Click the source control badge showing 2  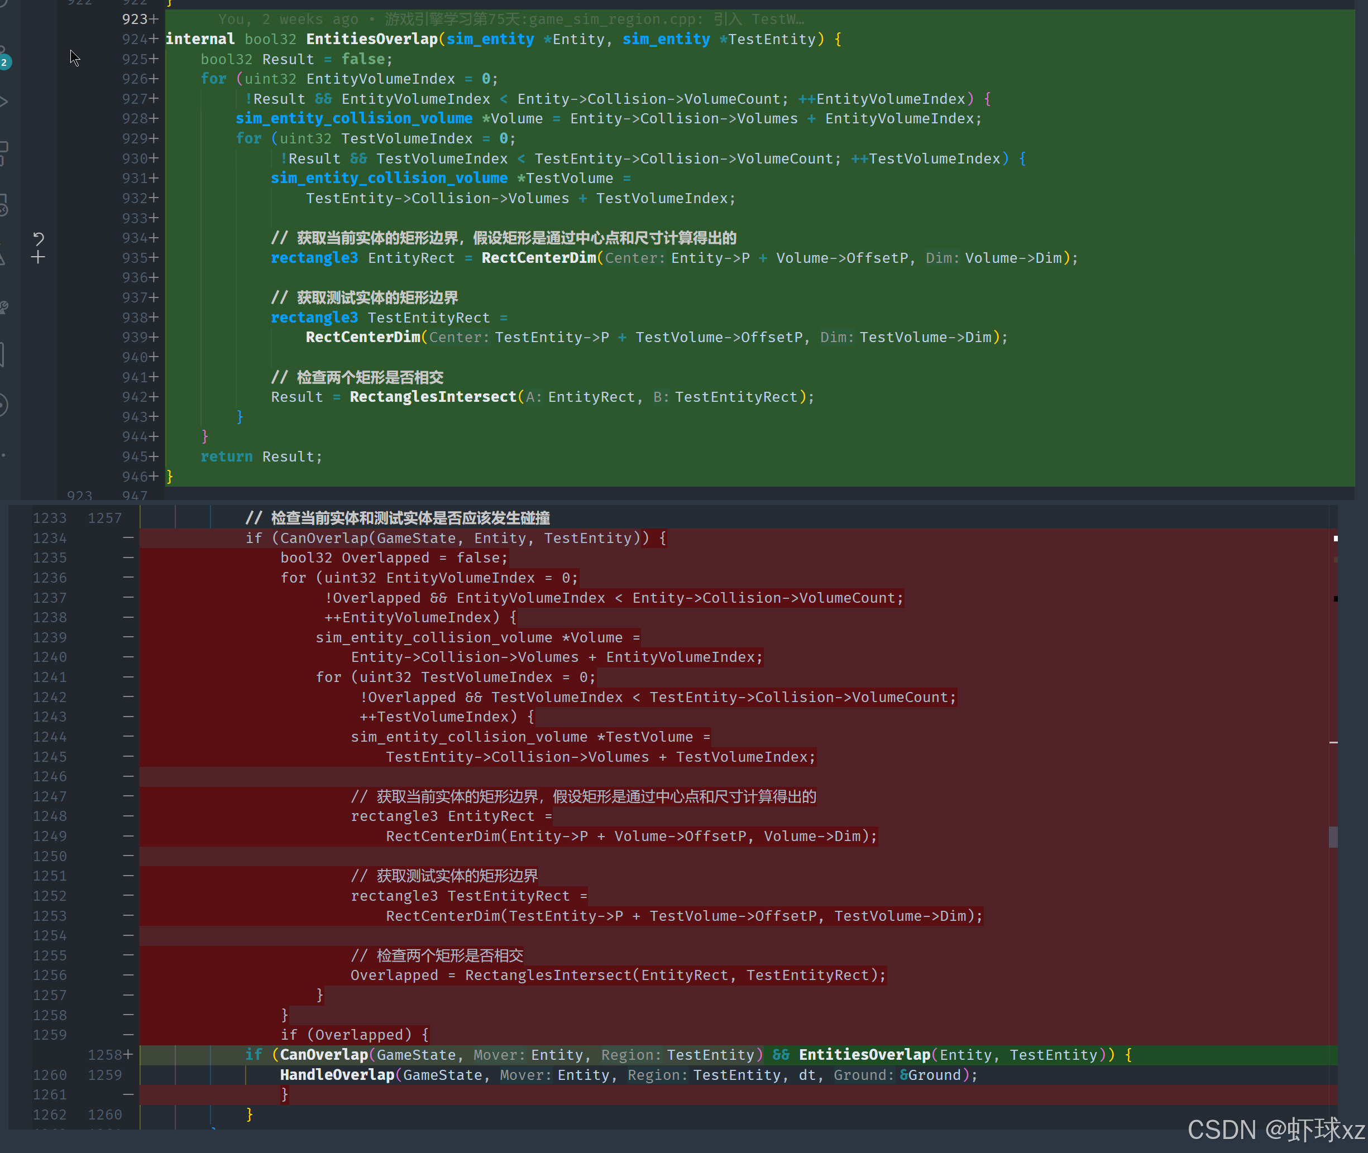[x=4, y=63]
